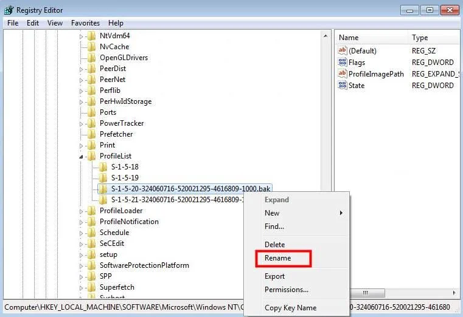Click the Prefetcher folder icon
The height and width of the screenshot is (317, 463).
click(92, 134)
